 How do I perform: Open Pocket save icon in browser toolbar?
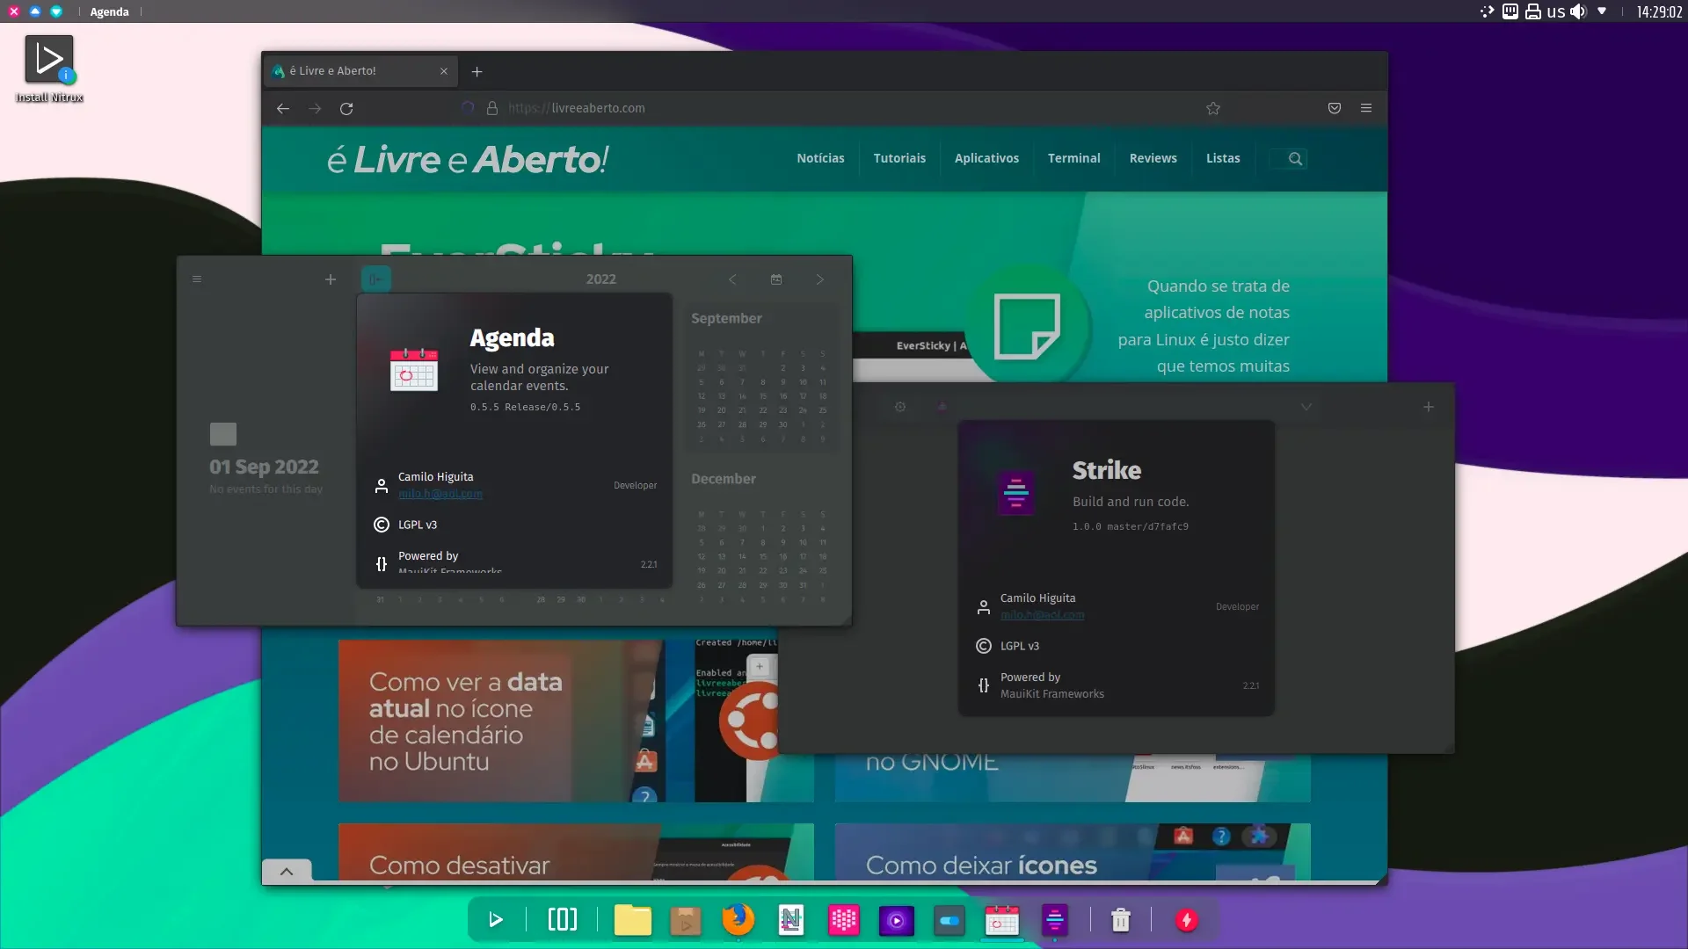pyautogui.click(x=1335, y=108)
